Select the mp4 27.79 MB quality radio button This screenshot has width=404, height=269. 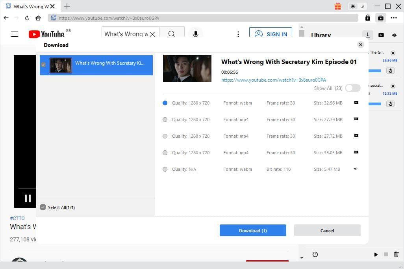(x=165, y=119)
